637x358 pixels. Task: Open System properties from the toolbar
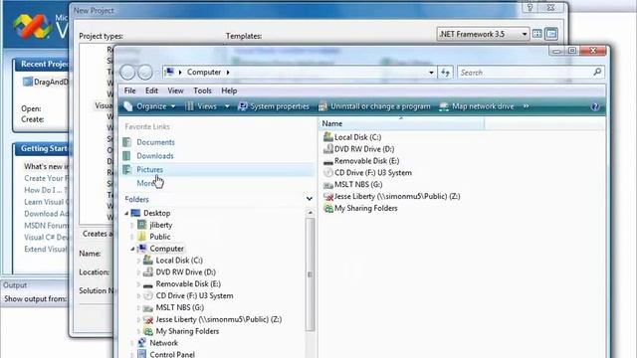[x=274, y=106]
